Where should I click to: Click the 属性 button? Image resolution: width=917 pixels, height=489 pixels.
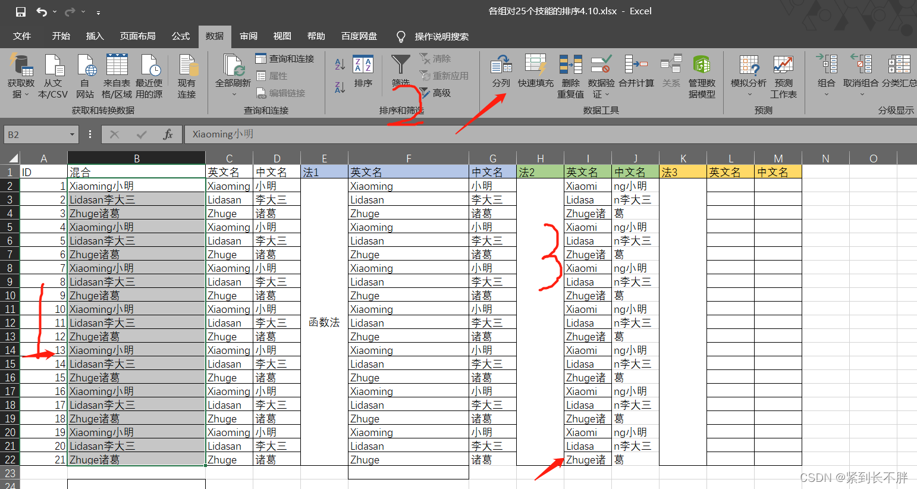pos(272,76)
